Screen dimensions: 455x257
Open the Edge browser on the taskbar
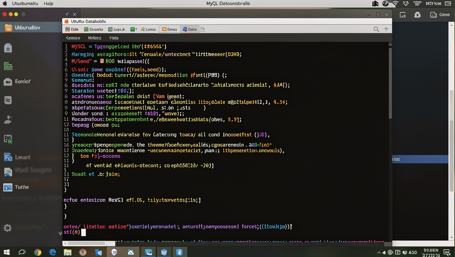(53, 252)
